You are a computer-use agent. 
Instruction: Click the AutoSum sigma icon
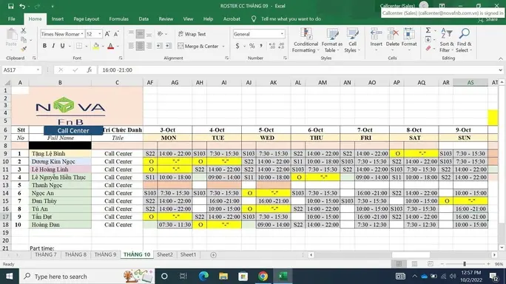pos(428,30)
